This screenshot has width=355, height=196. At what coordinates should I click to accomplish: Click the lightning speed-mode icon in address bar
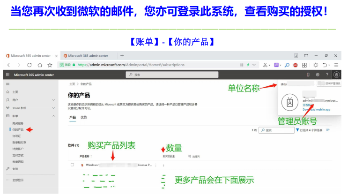[x=248, y=65]
